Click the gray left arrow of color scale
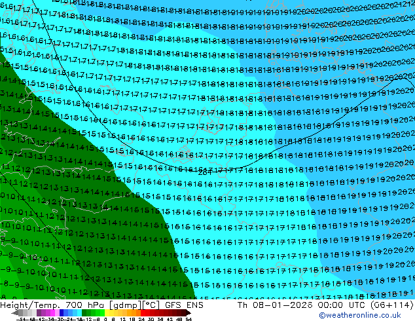The height and width of the screenshot is (321, 415). (x=15, y=312)
